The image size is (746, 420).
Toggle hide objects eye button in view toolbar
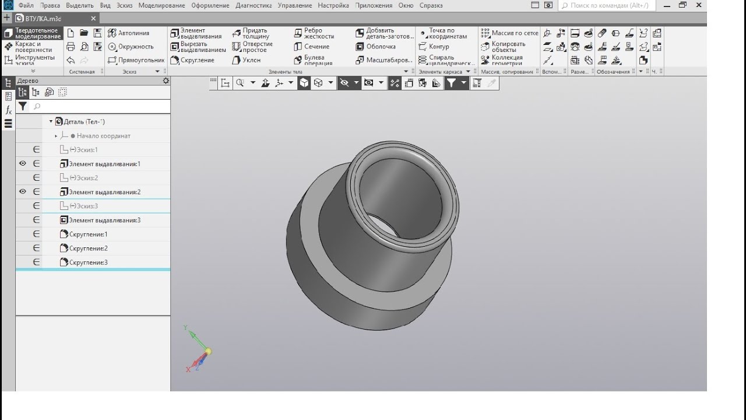coord(344,83)
